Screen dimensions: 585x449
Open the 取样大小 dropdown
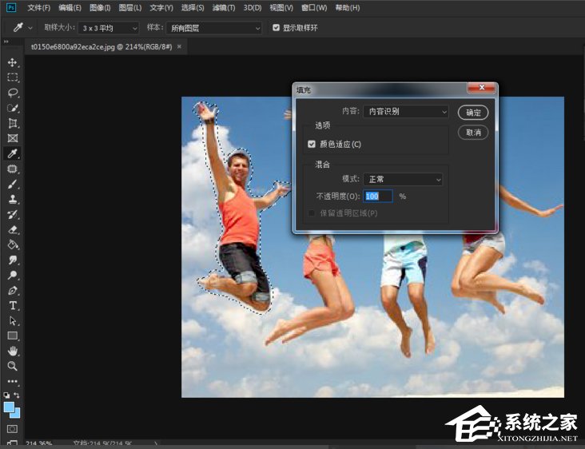(x=111, y=28)
